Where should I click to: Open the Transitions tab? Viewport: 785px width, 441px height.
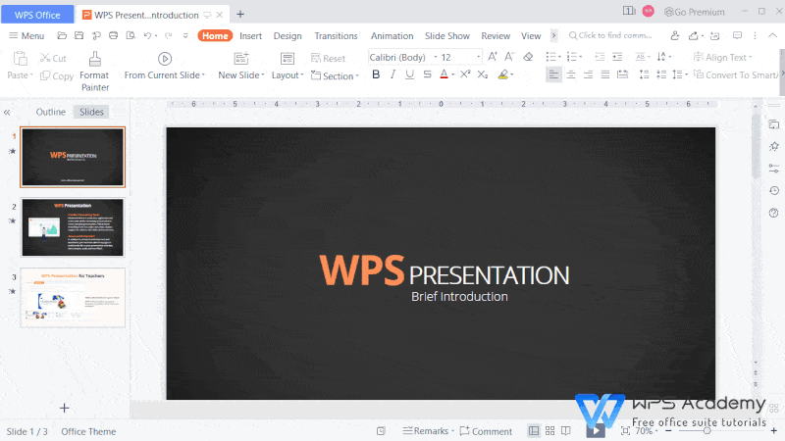[336, 35]
